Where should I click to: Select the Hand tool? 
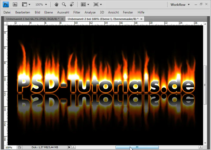[x=56, y=4]
